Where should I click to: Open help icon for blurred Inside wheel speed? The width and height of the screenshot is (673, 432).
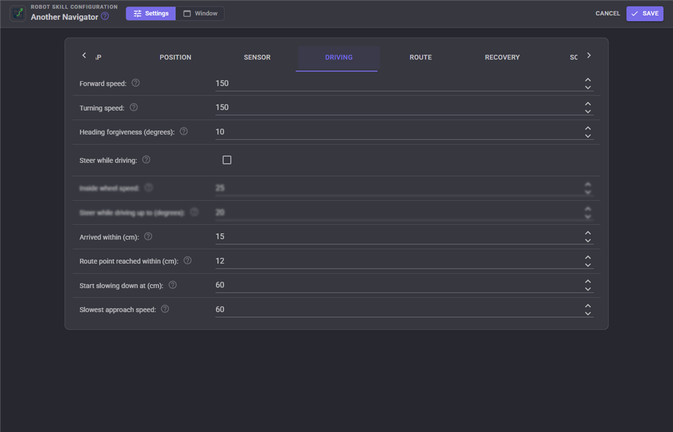(149, 187)
